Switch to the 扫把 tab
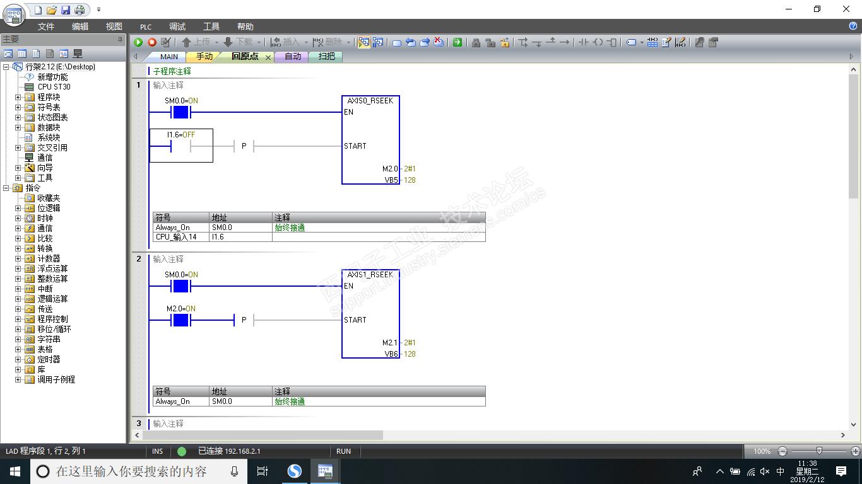The image size is (862, 484). [x=327, y=57]
